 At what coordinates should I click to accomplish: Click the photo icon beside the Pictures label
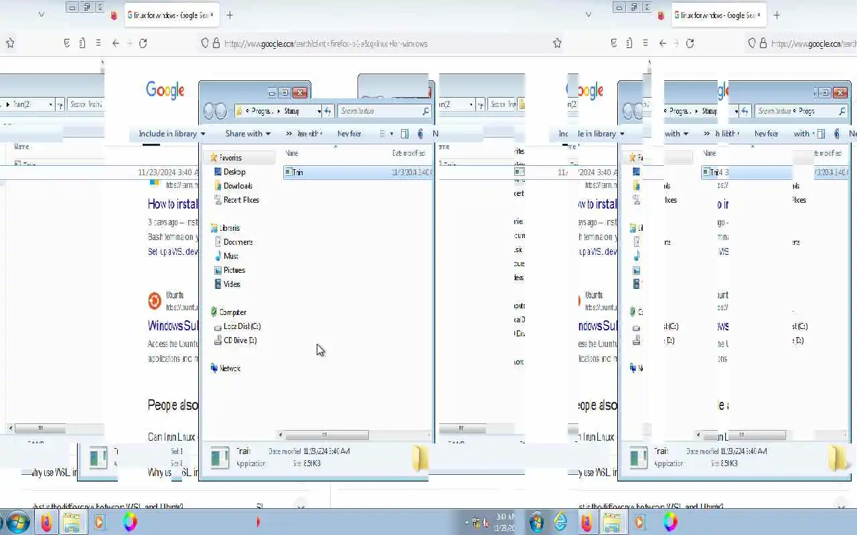[218, 270]
